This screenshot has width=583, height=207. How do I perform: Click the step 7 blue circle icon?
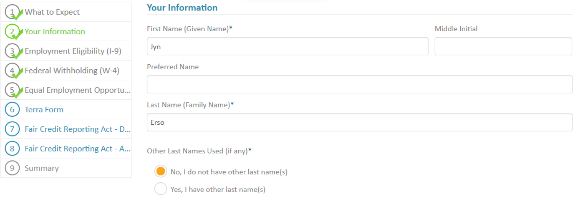point(12,129)
